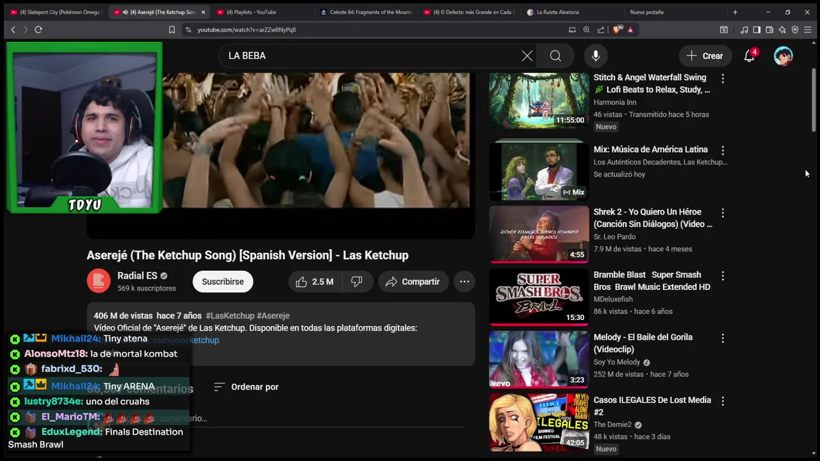Toggle the browser sidebar panel icon
Screen dimensions: 820x461
pyautogui.click(x=757, y=29)
